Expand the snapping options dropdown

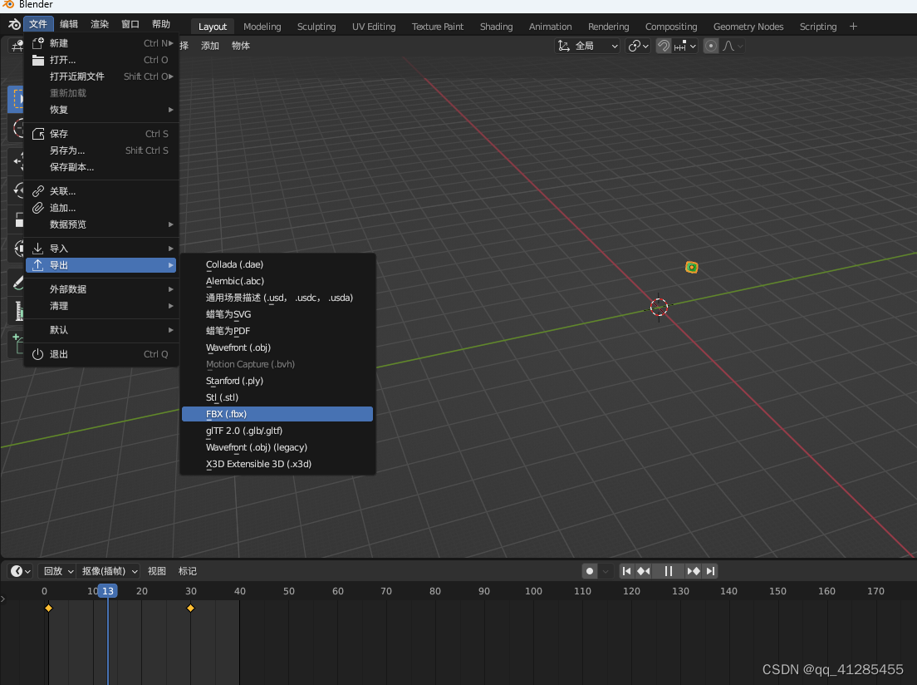click(685, 46)
